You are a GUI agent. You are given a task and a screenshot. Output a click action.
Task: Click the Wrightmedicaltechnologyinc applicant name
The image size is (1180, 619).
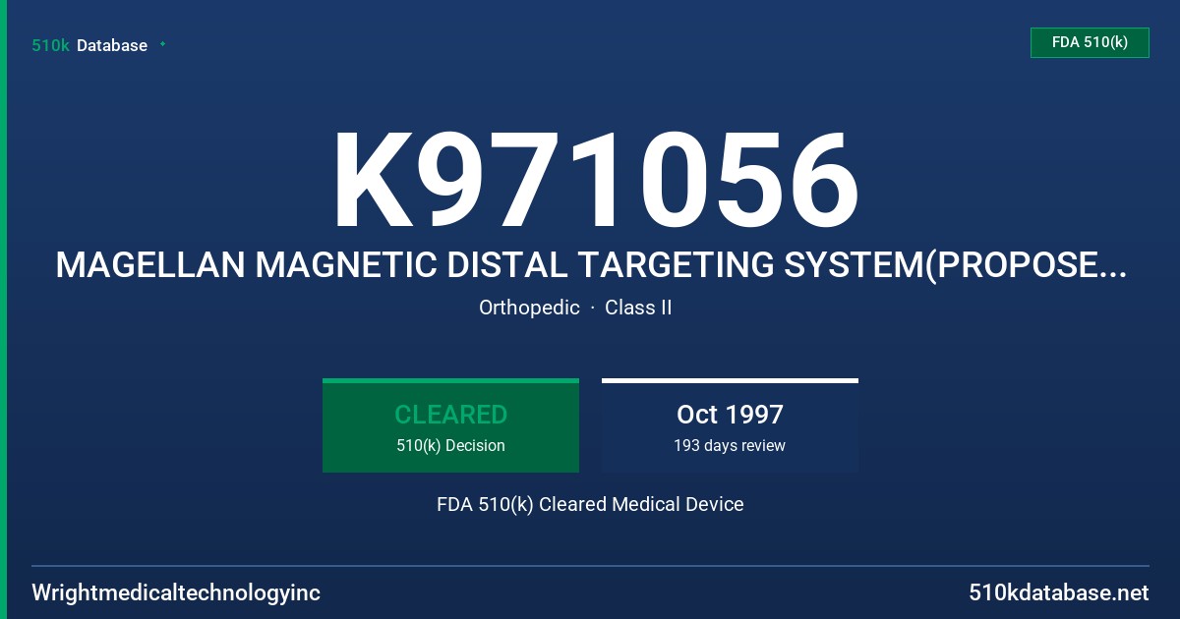tap(176, 593)
